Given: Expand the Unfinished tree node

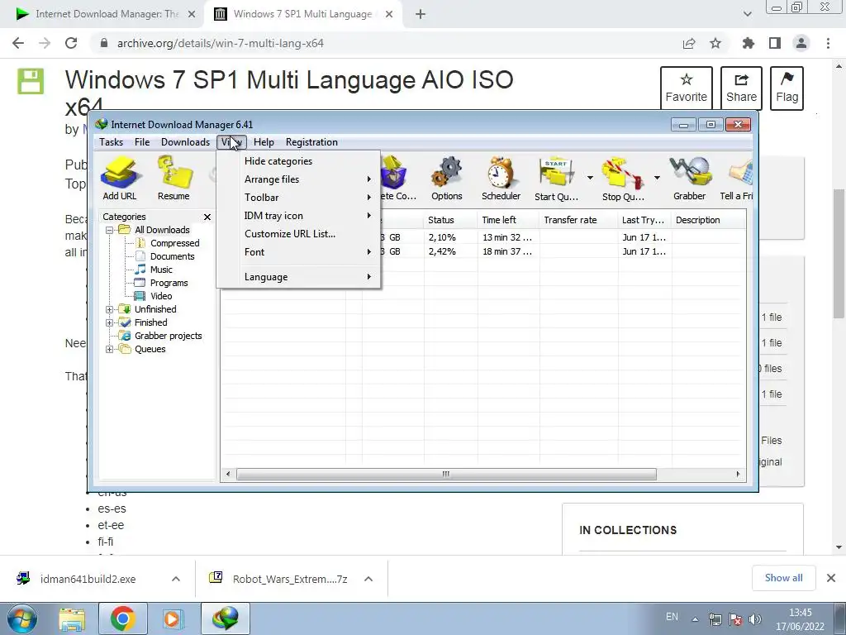Looking at the screenshot, I should point(110,309).
